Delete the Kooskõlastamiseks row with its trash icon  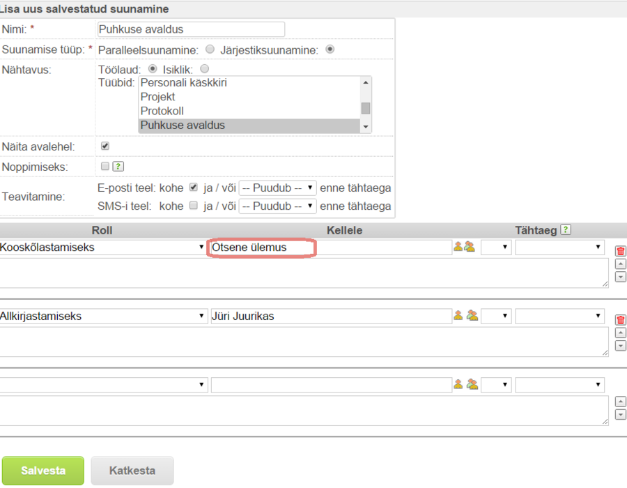coord(620,251)
